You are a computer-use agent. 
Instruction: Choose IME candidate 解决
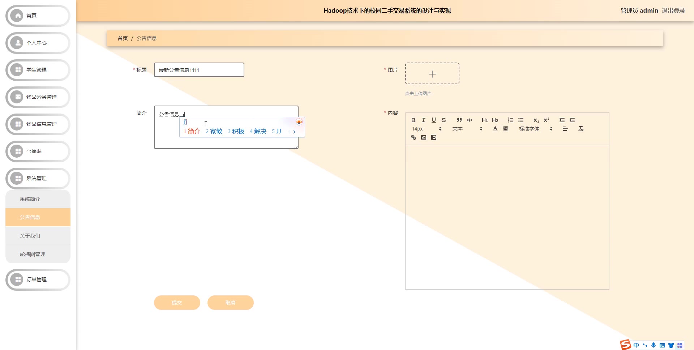(258, 131)
